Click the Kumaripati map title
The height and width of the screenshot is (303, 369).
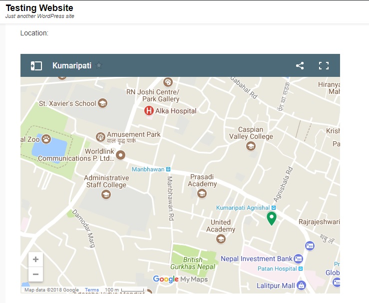point(72,65)
